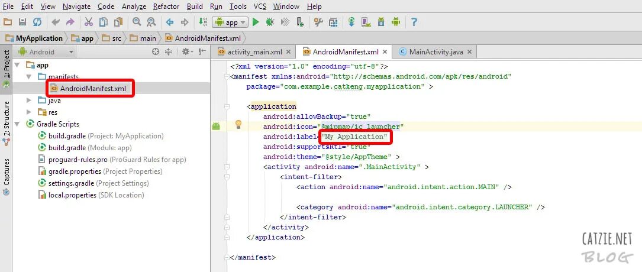Click the Paste clipboard icon

tap(118, 22)
